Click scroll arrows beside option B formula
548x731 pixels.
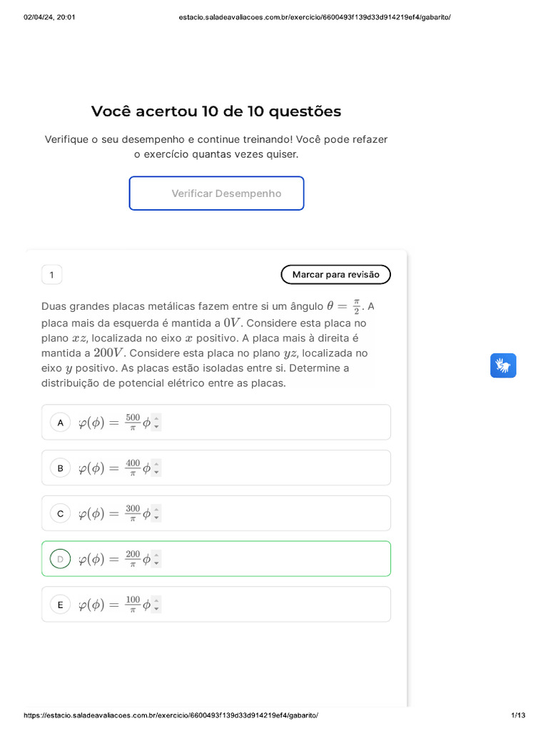coord(157,468)
